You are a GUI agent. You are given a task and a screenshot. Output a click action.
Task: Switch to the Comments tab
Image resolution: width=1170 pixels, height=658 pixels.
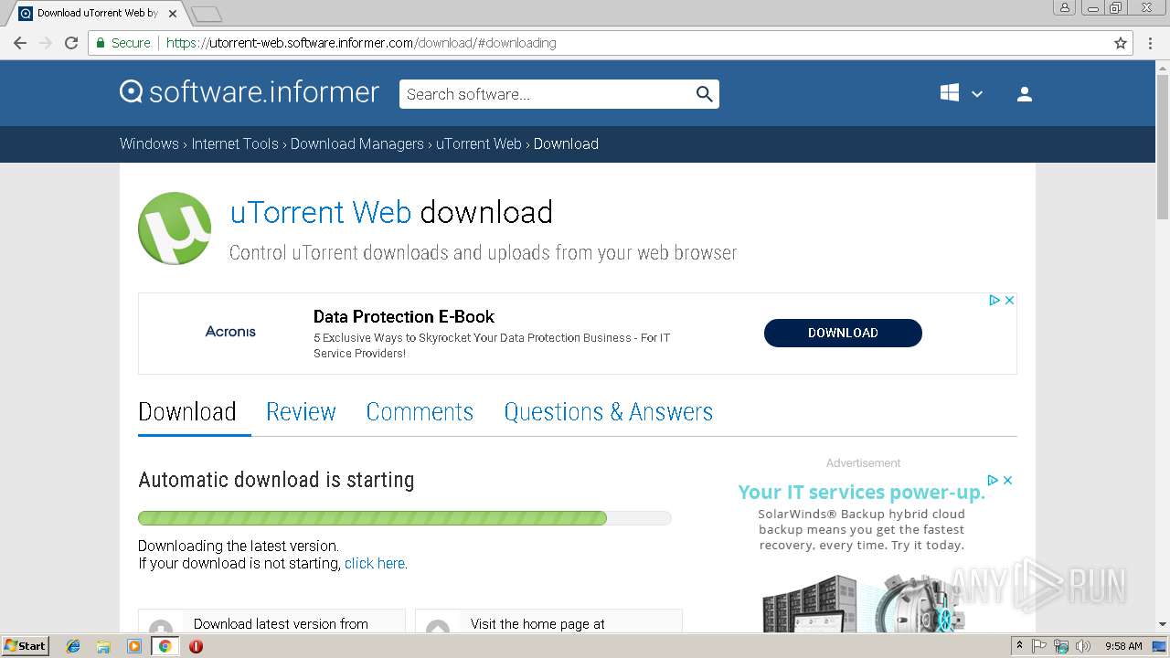coord(420,412)
